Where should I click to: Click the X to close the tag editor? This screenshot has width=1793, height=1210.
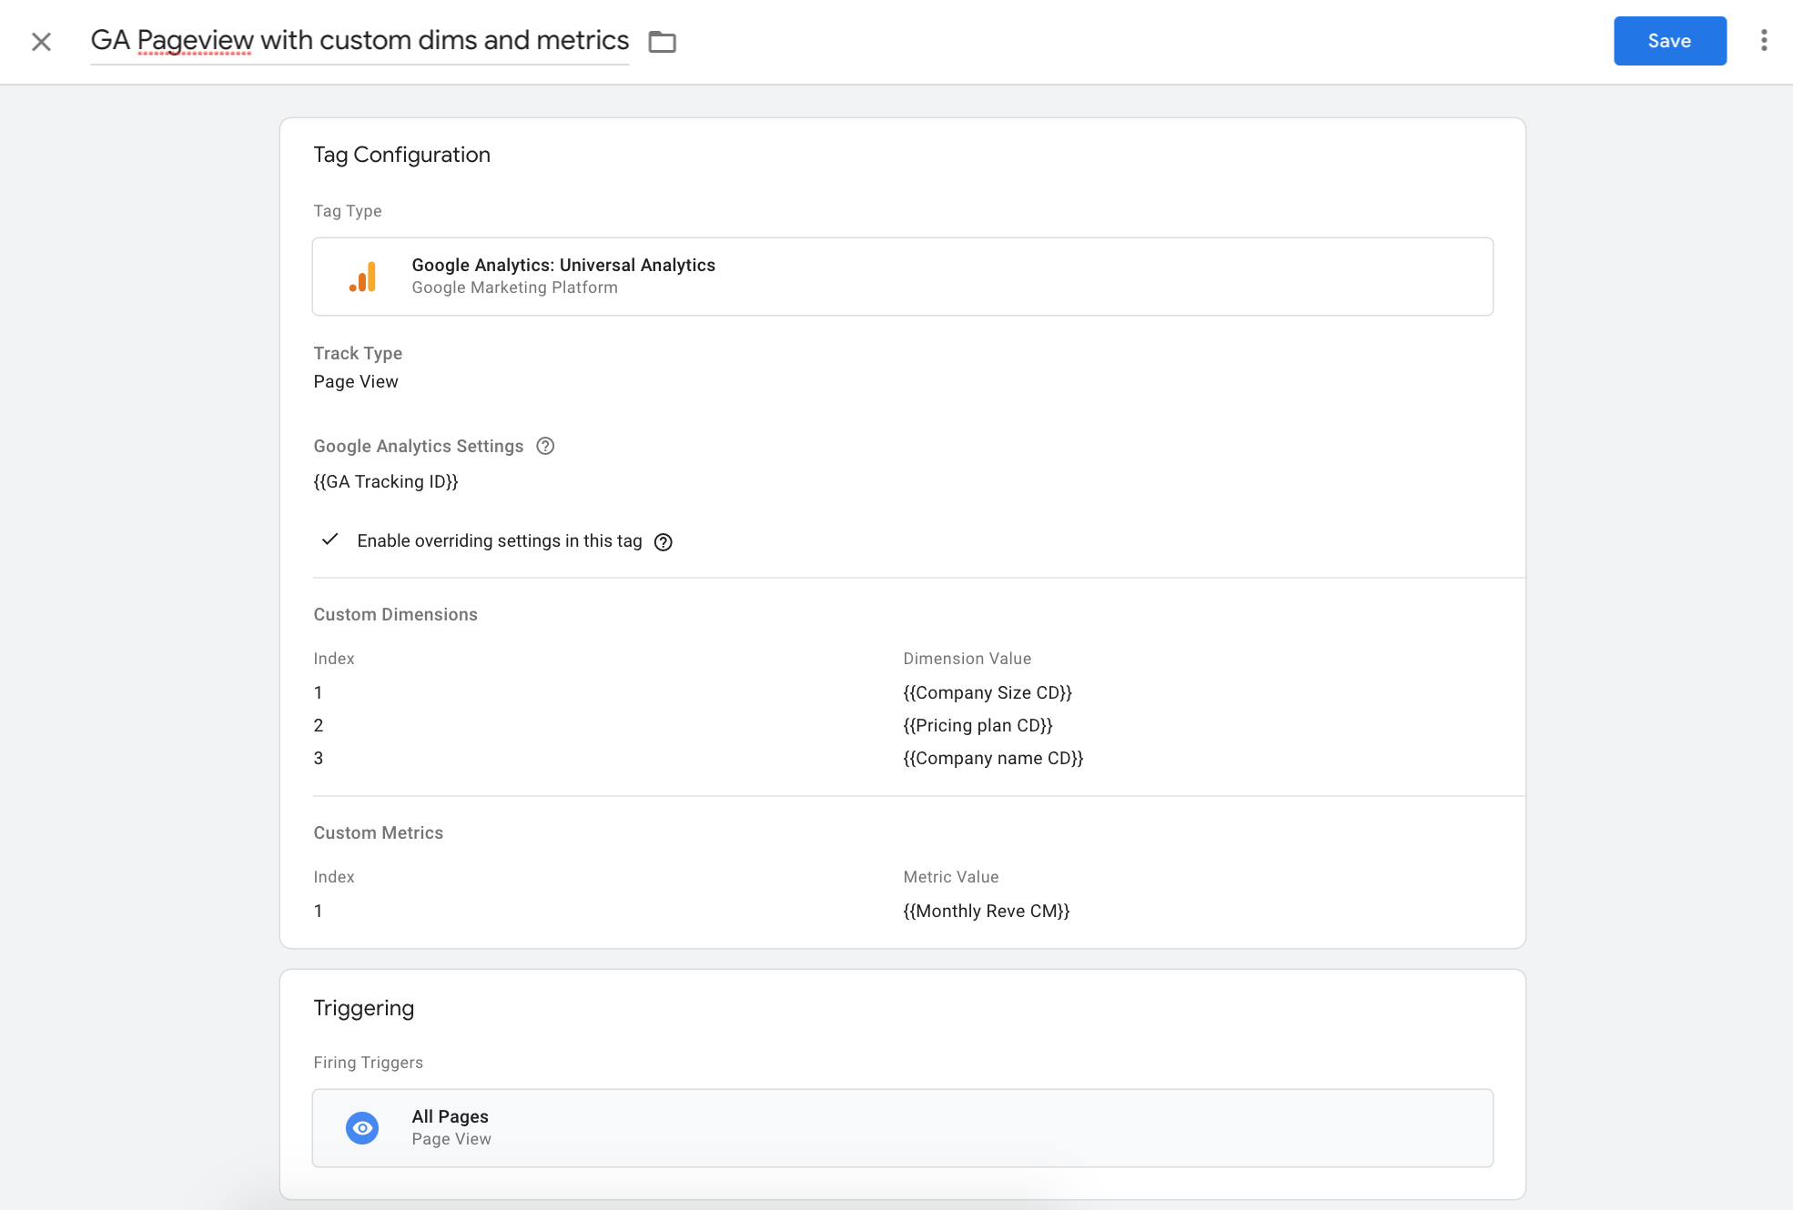[40, 41]
